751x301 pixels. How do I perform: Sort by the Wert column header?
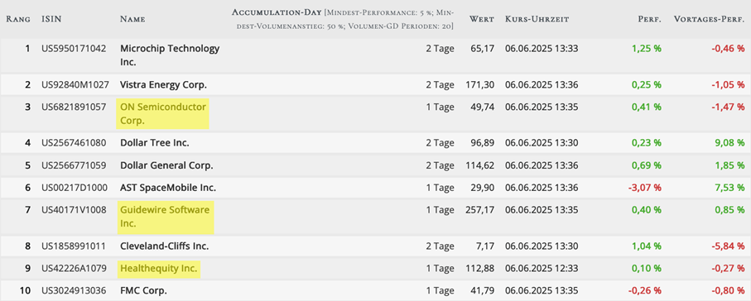(482, 19)
